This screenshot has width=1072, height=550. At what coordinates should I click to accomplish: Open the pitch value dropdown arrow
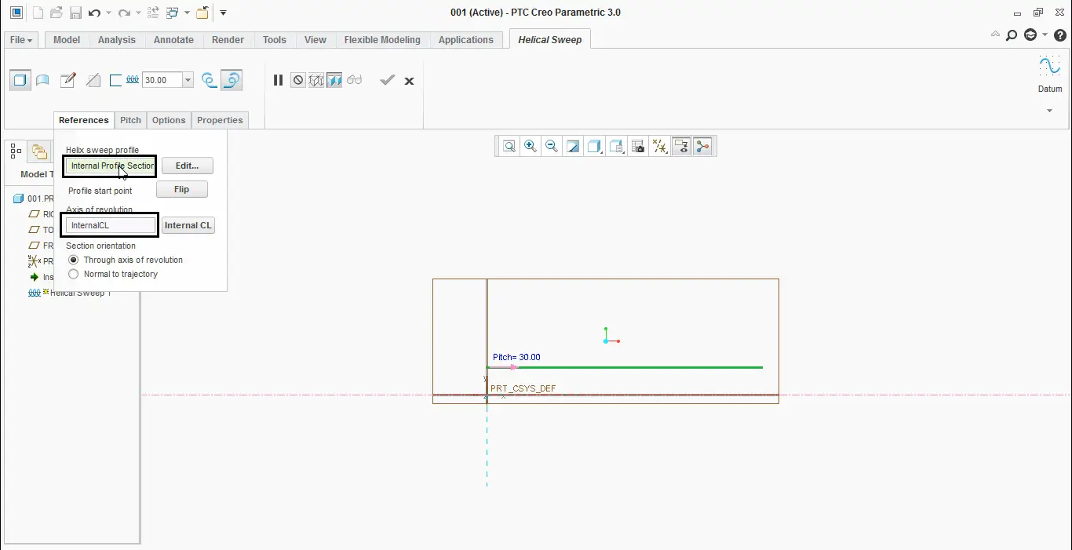point(187,79)
